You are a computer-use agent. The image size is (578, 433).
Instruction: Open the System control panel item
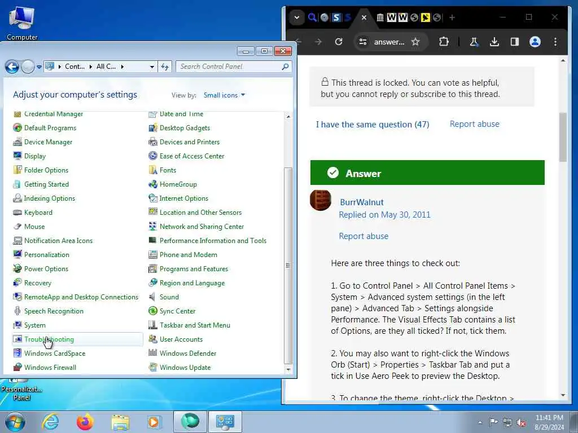pyautogui.click(x=34, y=325)
